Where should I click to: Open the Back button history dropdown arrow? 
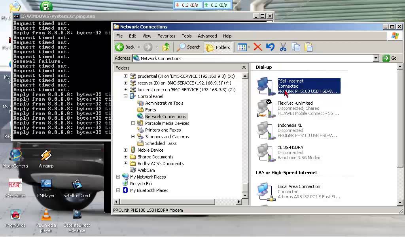pos(139,47)
